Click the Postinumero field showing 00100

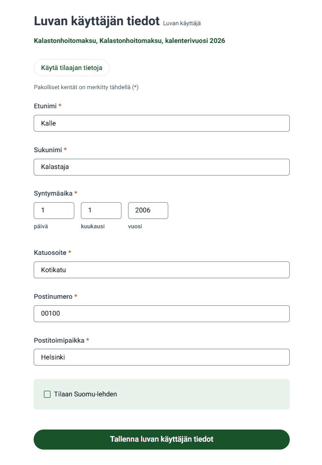pyautogui.click(x=162, y=314)
